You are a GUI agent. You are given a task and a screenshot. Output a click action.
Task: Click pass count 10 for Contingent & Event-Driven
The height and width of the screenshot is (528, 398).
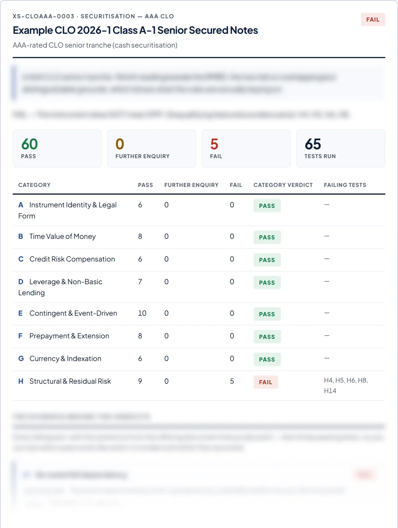pos(142,313)
